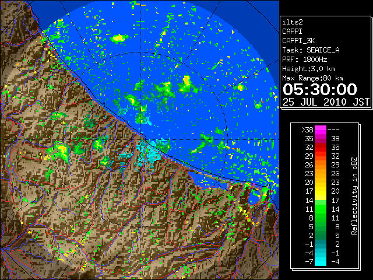Select the "Height:3.0 km" text
The height and width of the screenshot is (280, 373).
(x=308, y=69)
